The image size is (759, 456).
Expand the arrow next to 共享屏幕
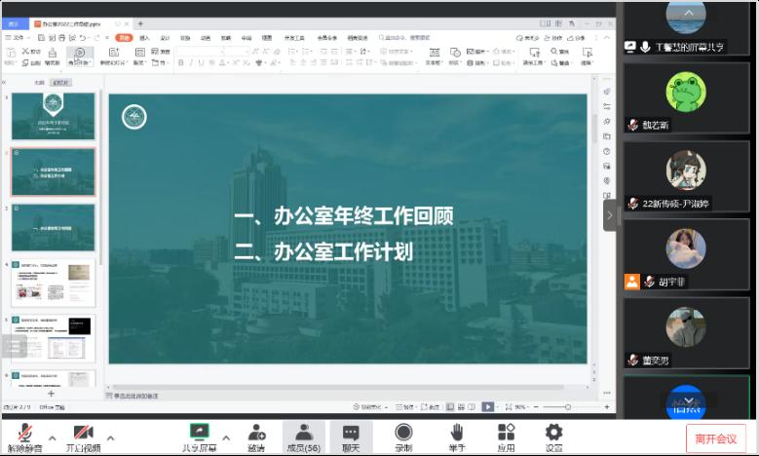(226, 436)
